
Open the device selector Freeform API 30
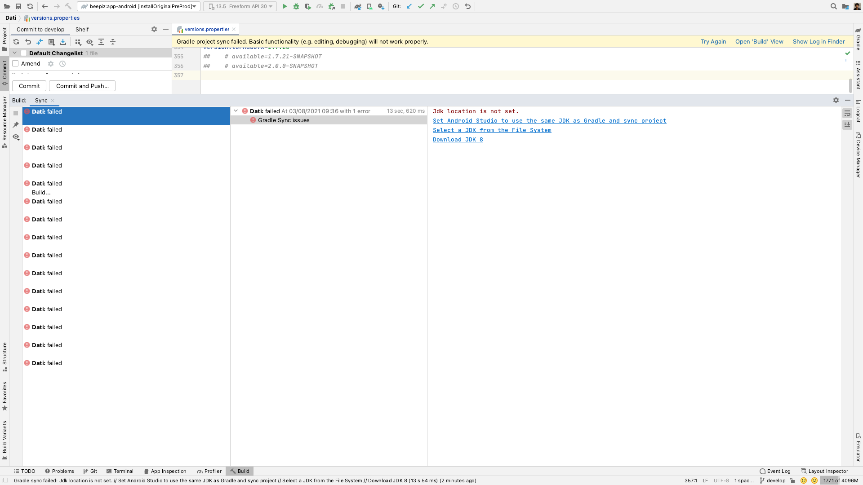coord(240,6)
